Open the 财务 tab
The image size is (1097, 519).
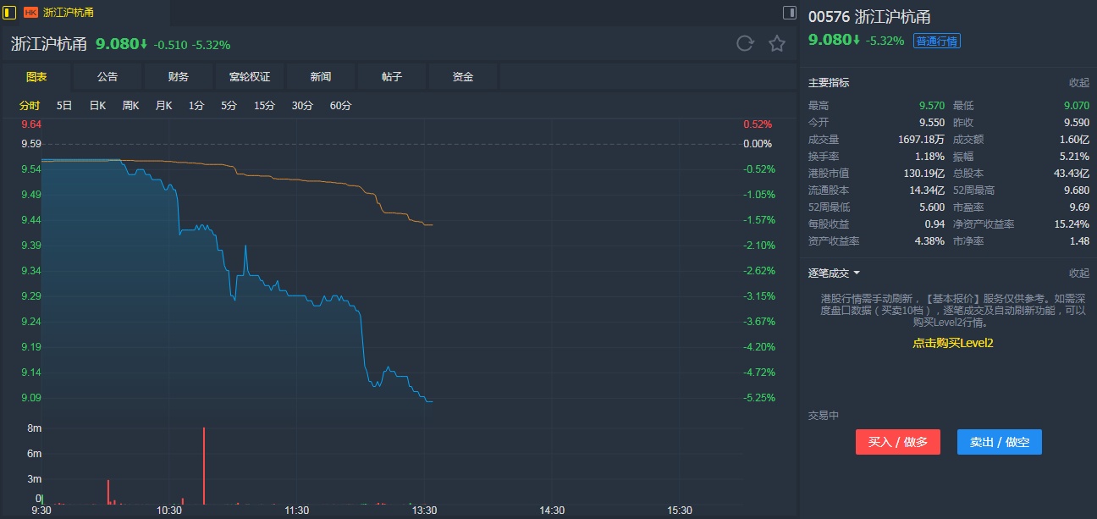click(x=179, y=77)
